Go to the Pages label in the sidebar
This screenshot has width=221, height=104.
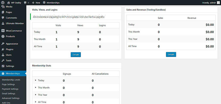9,12
